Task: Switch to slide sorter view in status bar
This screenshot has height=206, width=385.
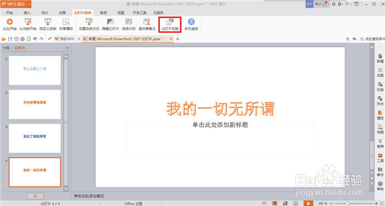Action: (285, 203)
